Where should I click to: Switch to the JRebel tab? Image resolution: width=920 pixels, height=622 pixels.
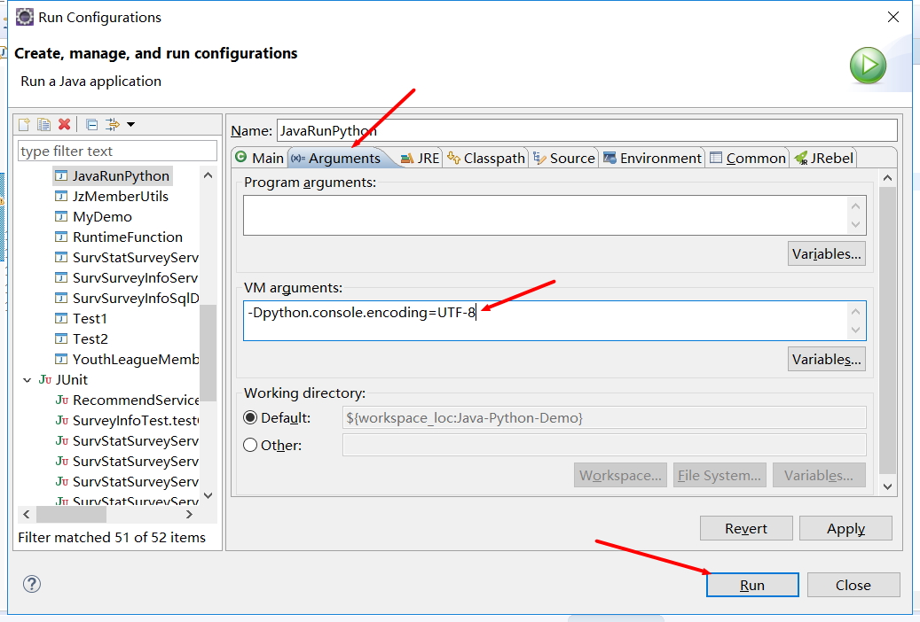click(x=823, y=158)
